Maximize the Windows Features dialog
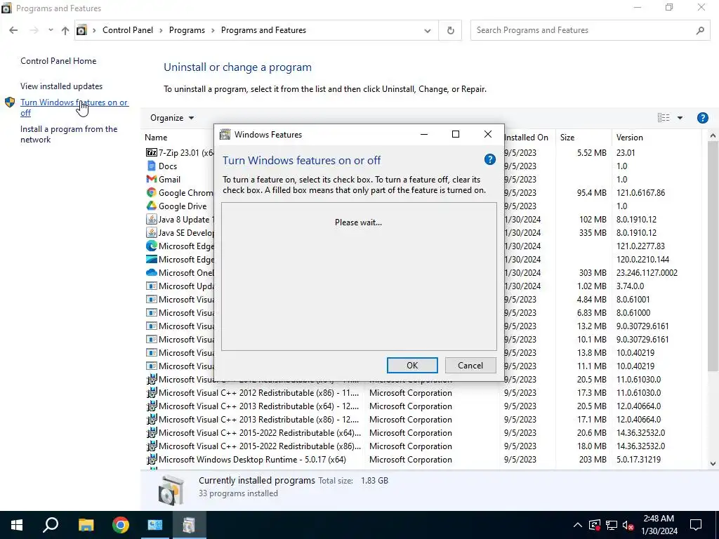 (455, 134)
